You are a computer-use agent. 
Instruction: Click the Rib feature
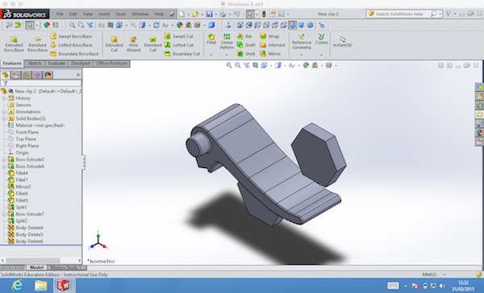click(x=244, y=36)
